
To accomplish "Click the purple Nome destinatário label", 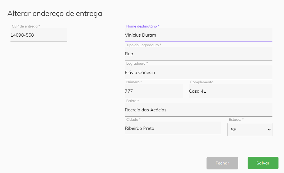I will (x=143, y=26).
